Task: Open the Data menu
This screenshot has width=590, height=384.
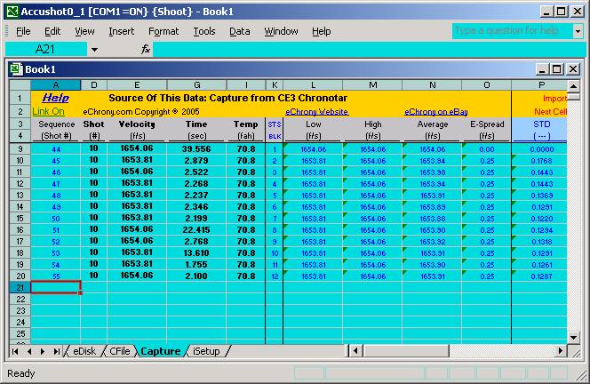Action: tap(240, 31)
